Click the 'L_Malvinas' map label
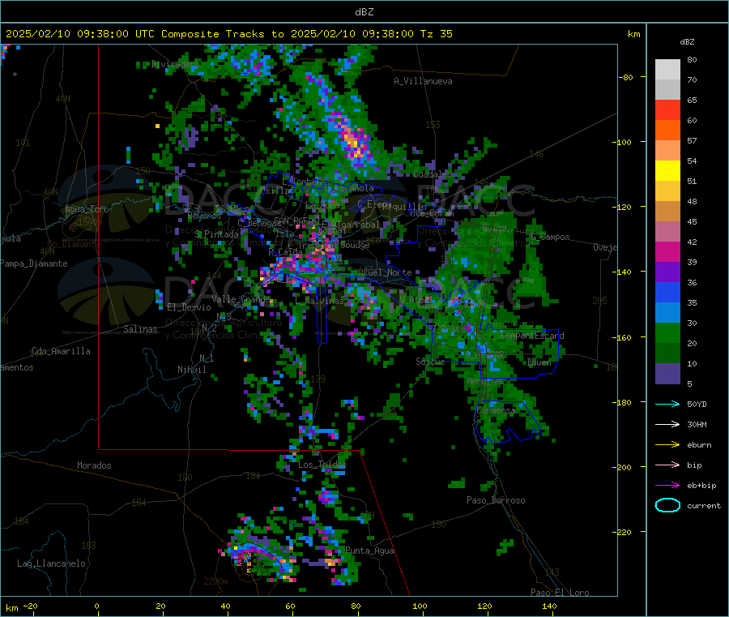This screenshot has height=617, width=729. pos(319,301)
